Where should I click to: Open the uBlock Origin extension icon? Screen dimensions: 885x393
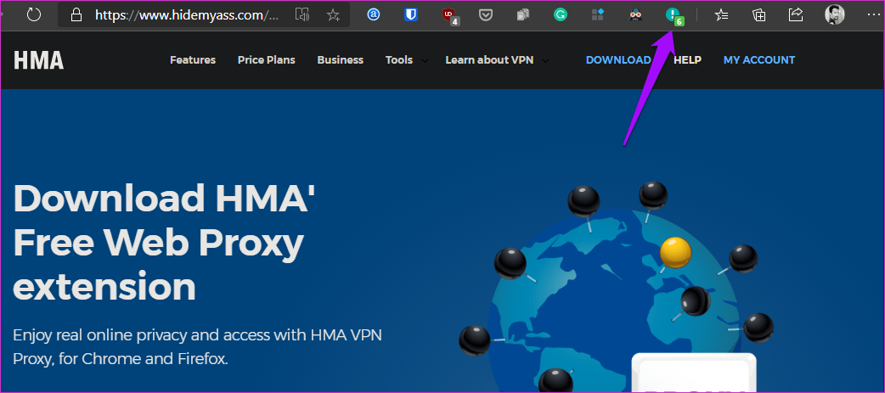click(449, 14)
